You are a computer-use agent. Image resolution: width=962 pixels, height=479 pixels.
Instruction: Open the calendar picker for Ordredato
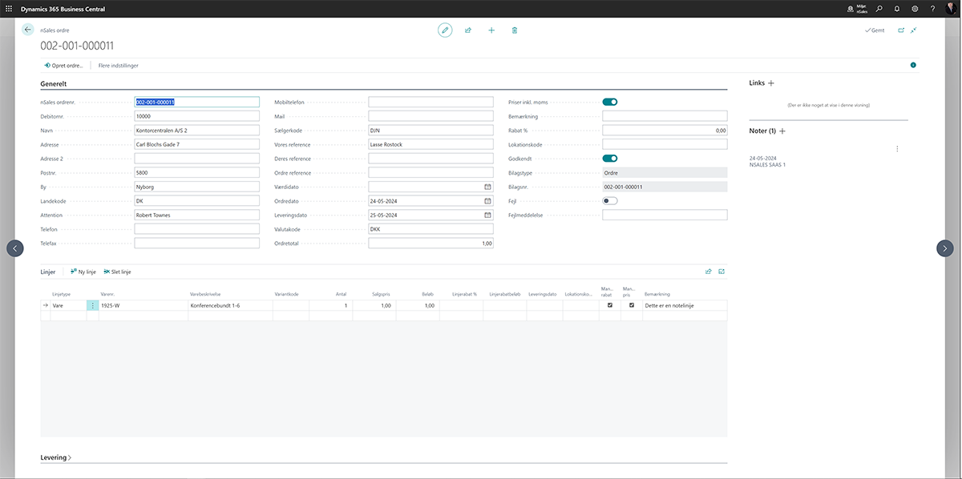pyautogui.click(x=487, y=201)
